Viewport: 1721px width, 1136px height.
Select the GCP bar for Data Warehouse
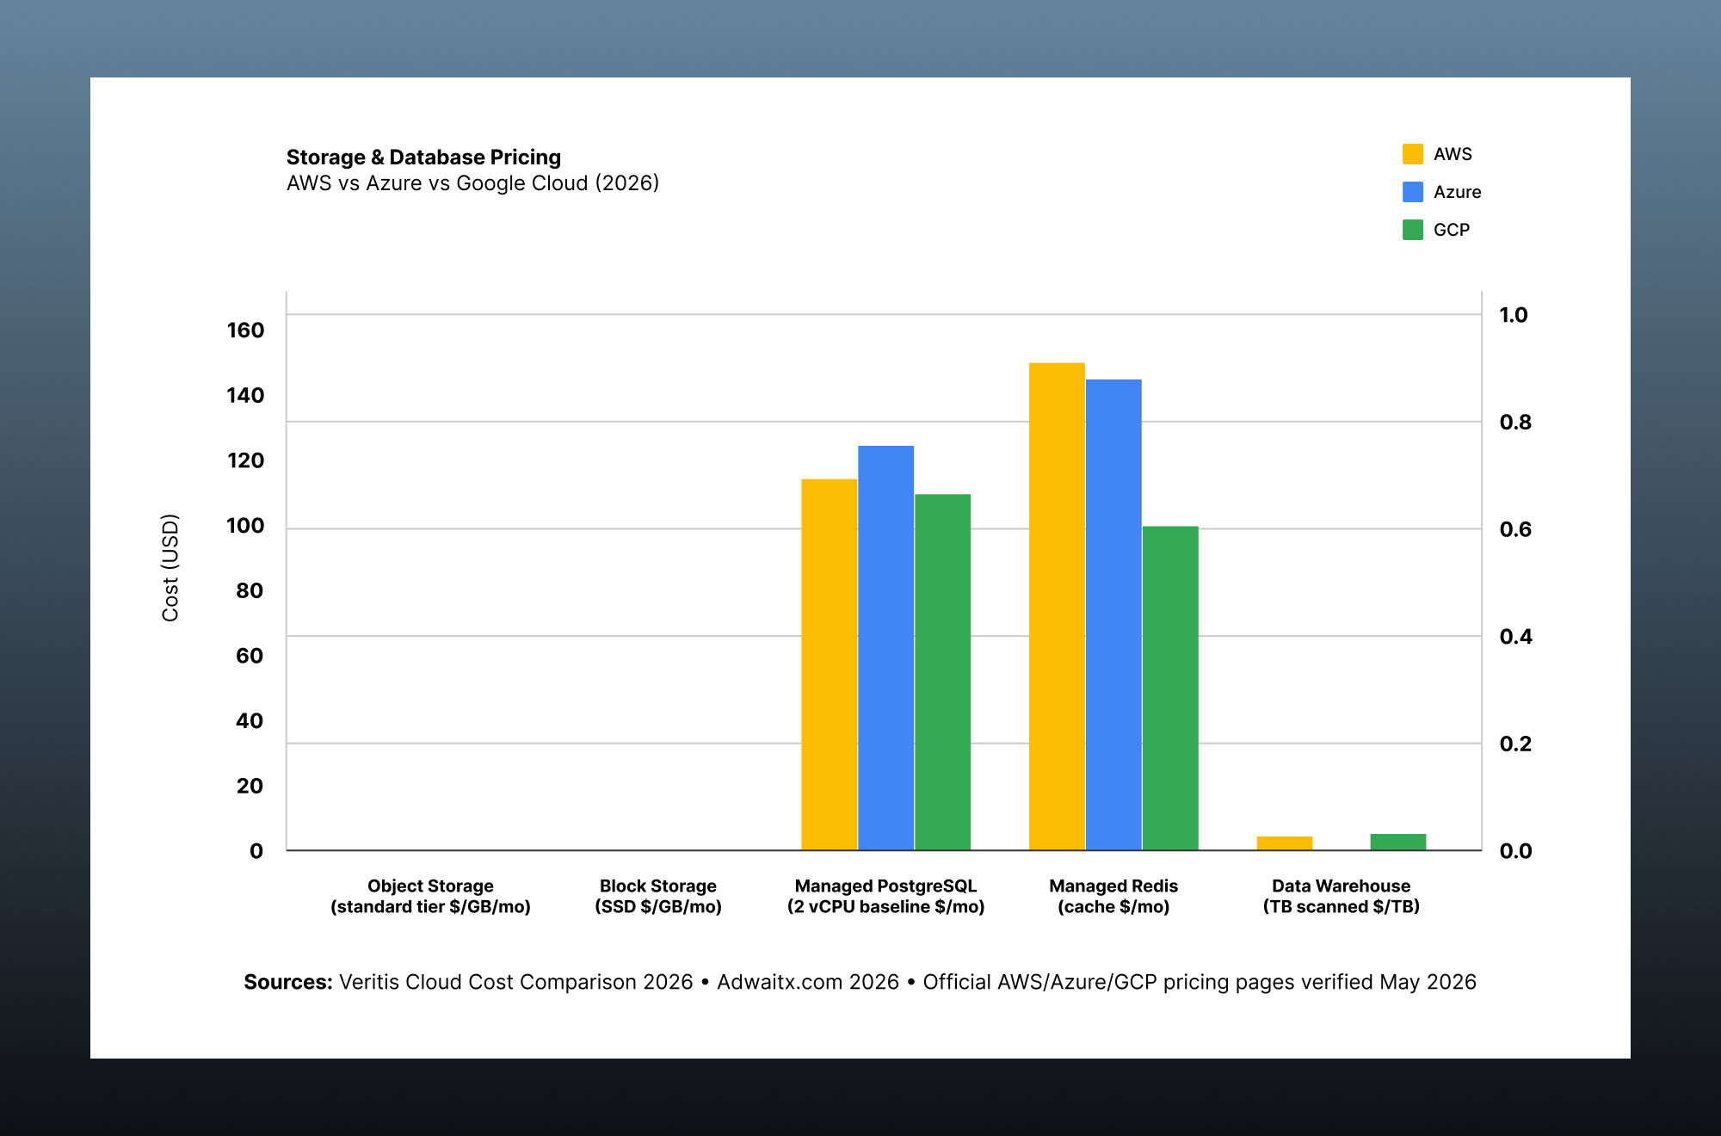coord(1398,842)
